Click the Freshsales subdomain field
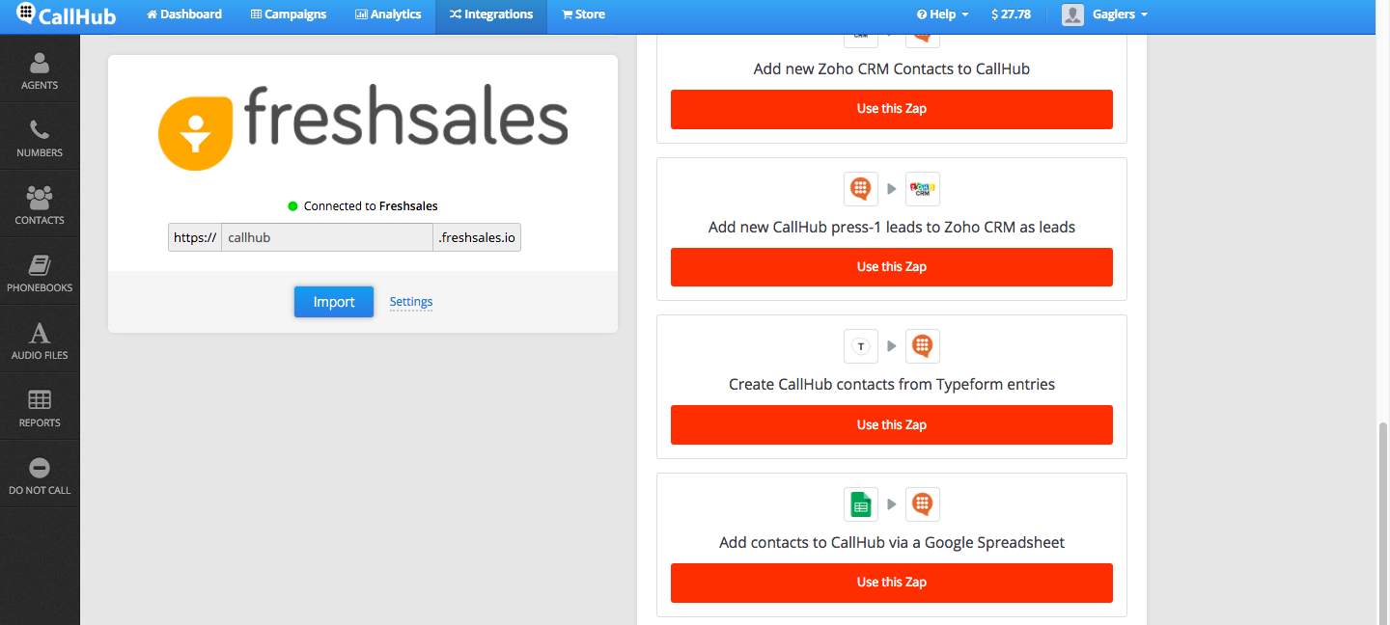 (327, 237)
